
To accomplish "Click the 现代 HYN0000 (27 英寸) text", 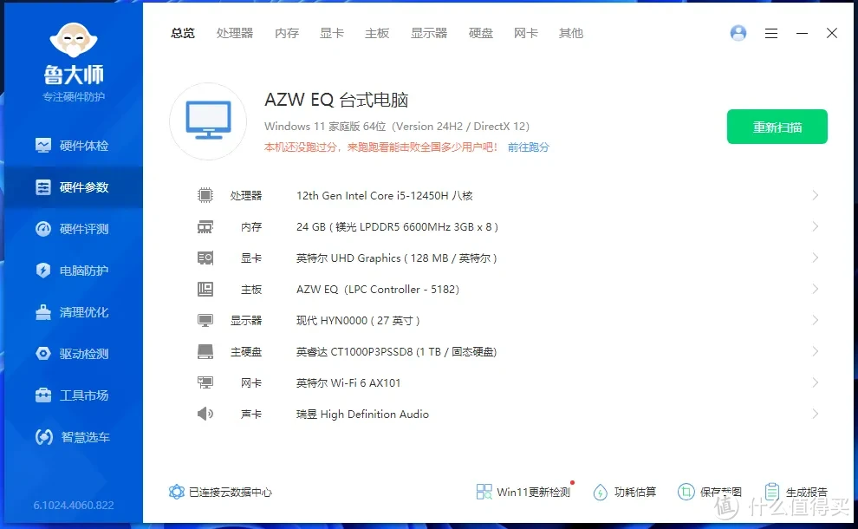I will pyautogui.click(x=358, y=320).
